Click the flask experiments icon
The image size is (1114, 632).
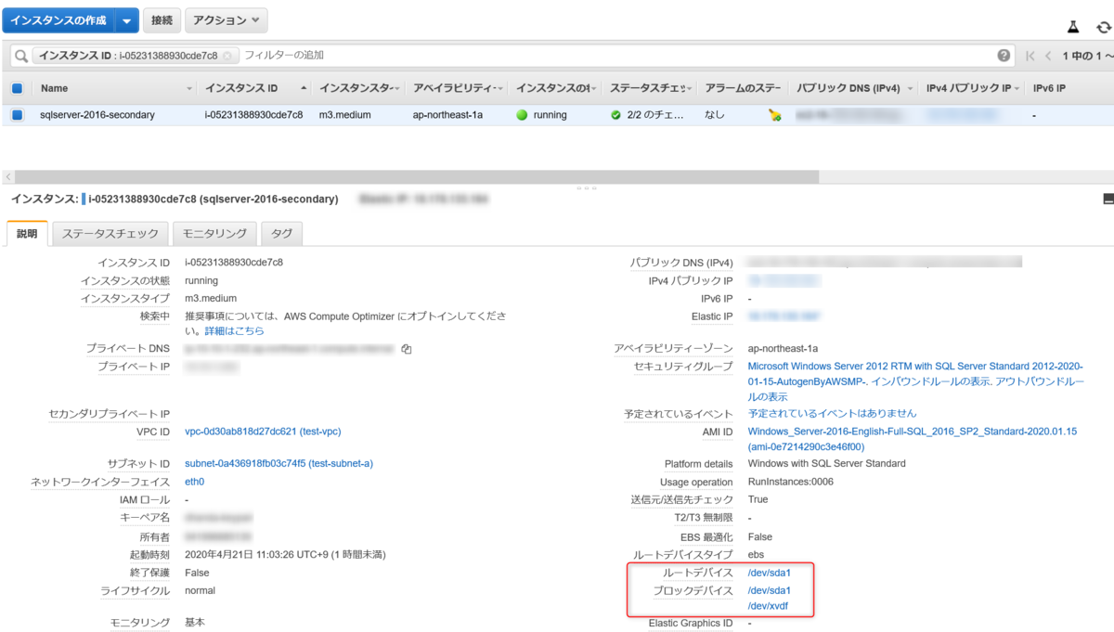coord(1075,29)
